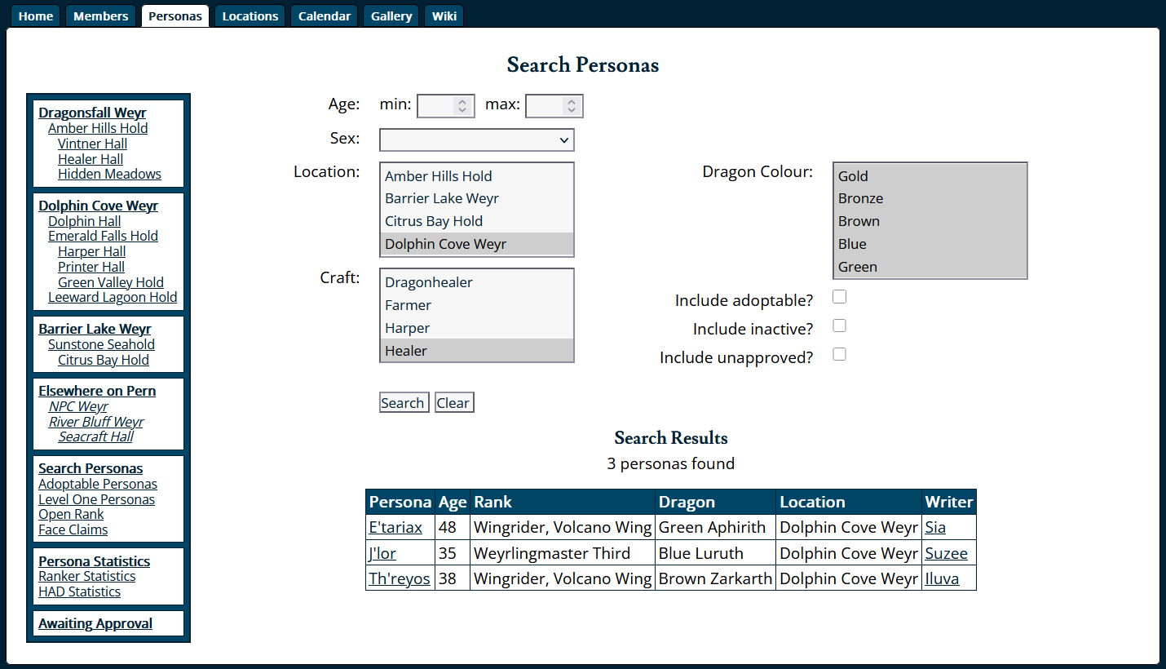Open Vintner Hall in sidebar

[x=92, y=144]
